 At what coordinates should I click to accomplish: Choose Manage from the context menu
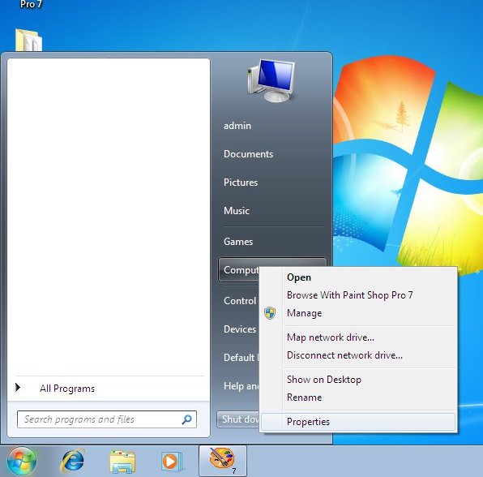pos(358,313)
